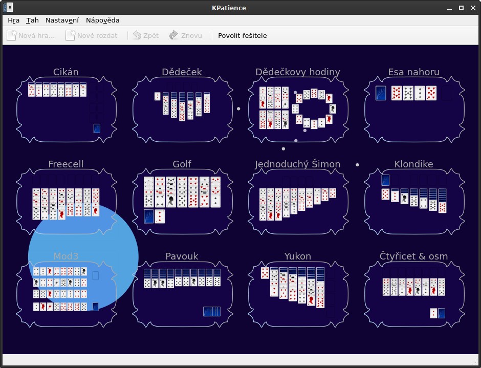Pick the Pavouk game preview
Image resolution: width=481 pixels, height=368 pixels.
(182, 294)
